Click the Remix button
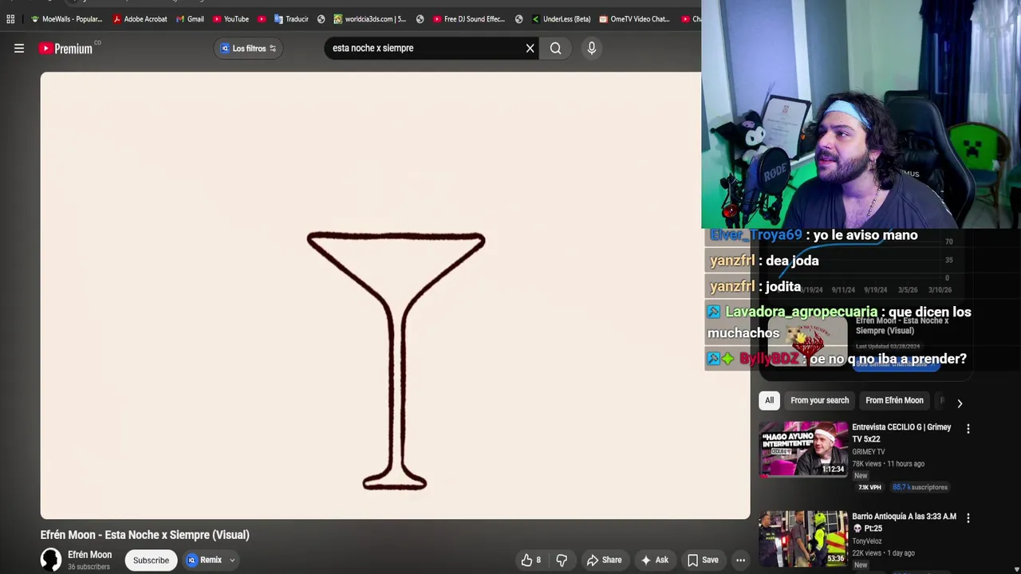The width and height of the screenshot is (1021, 574). (204, 560)
